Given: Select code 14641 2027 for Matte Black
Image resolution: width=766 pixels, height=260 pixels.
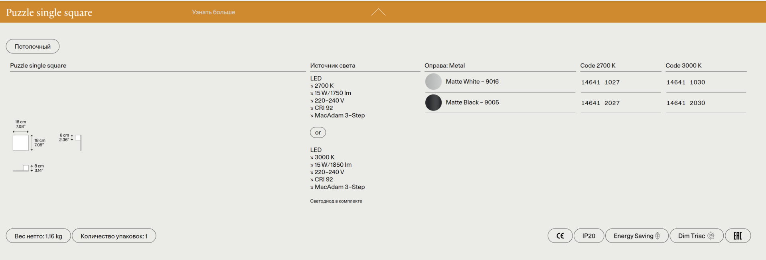Looking at the screenshot, I should click(x=600, y=103).
